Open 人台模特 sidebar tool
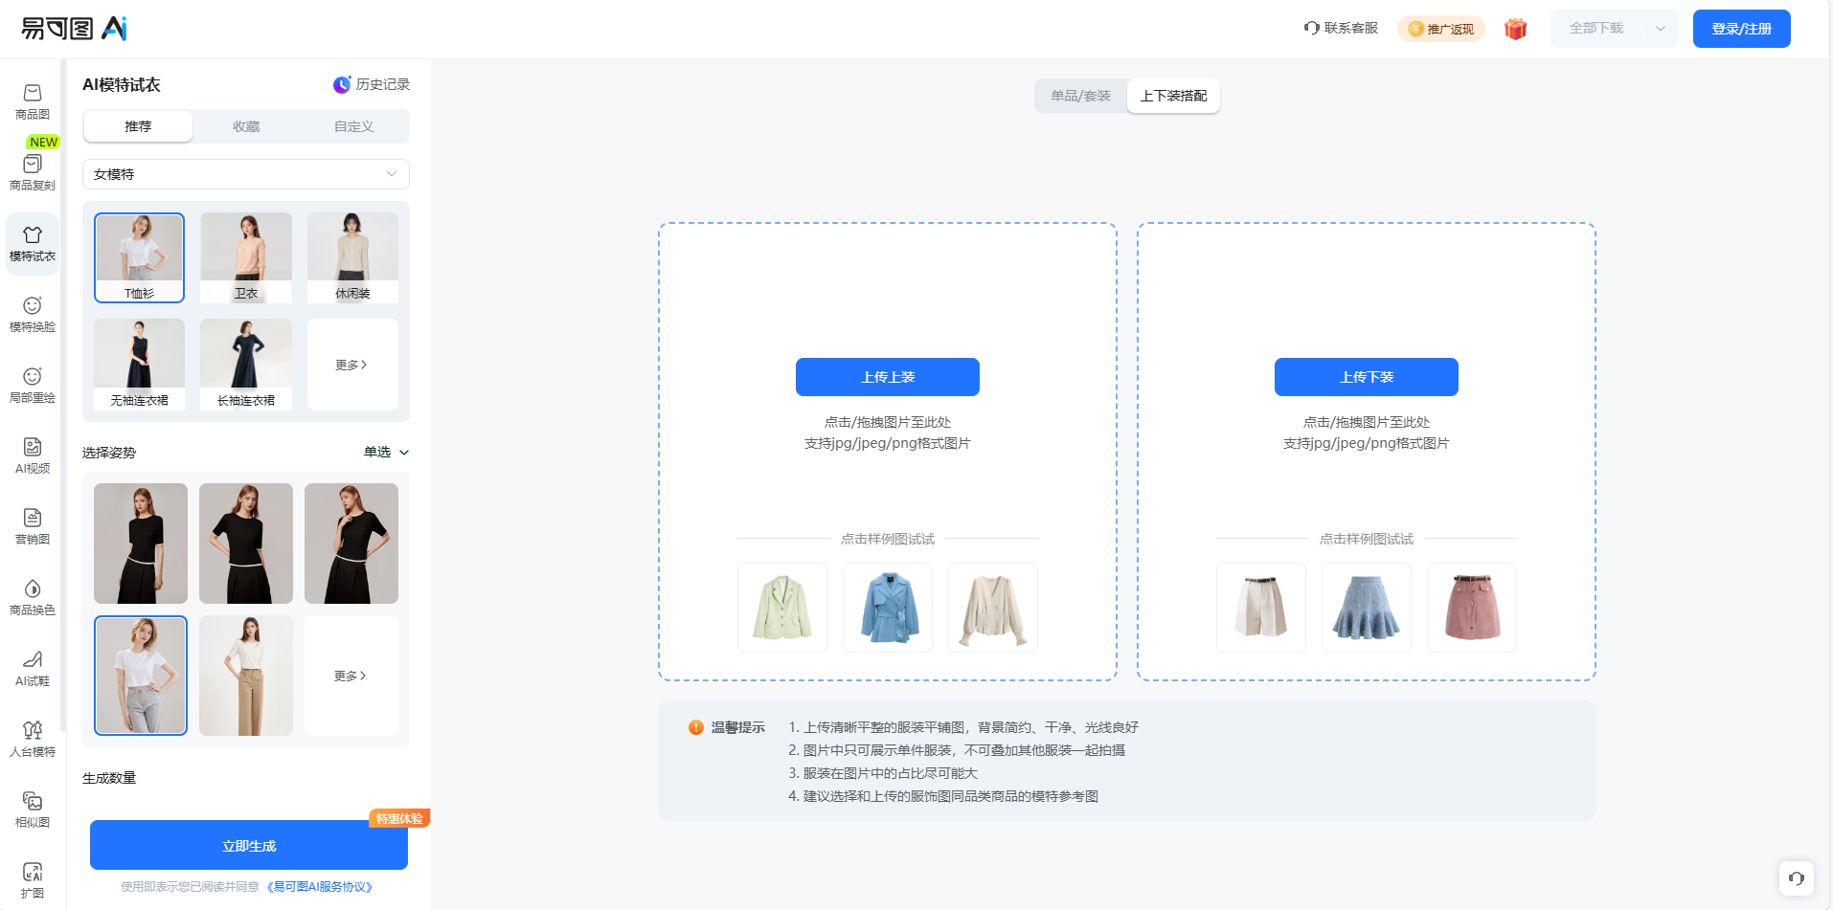Image resolution: width=1833 pixels, height=910 pixels. tap(32, 739)
